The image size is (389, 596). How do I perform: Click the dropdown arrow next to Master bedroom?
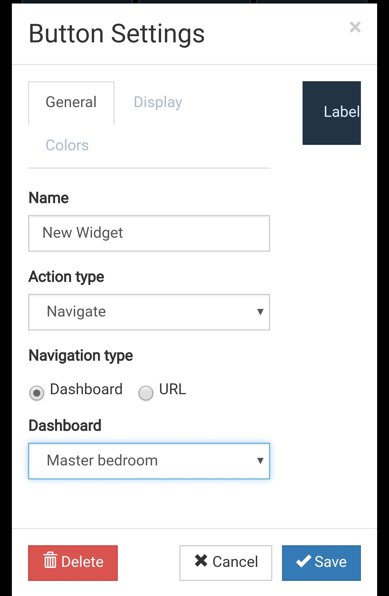260,461
